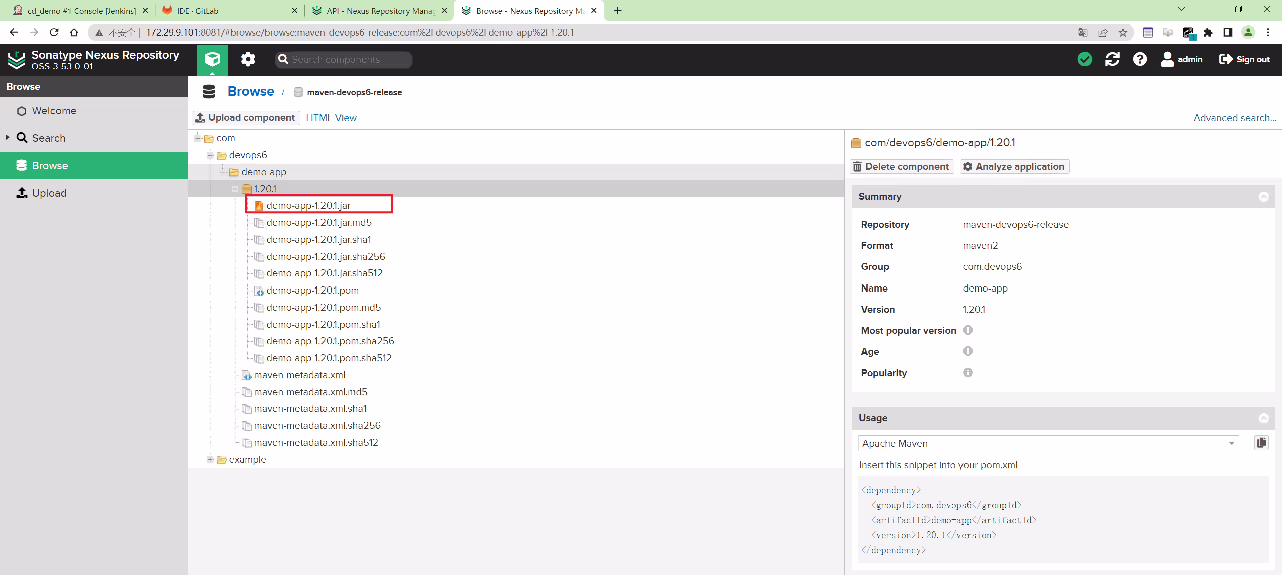Viewport: 1282px width, 575px height.
Task: Select demo-app-1.20.1.jar file in tree
Action: tap(308, 206)
